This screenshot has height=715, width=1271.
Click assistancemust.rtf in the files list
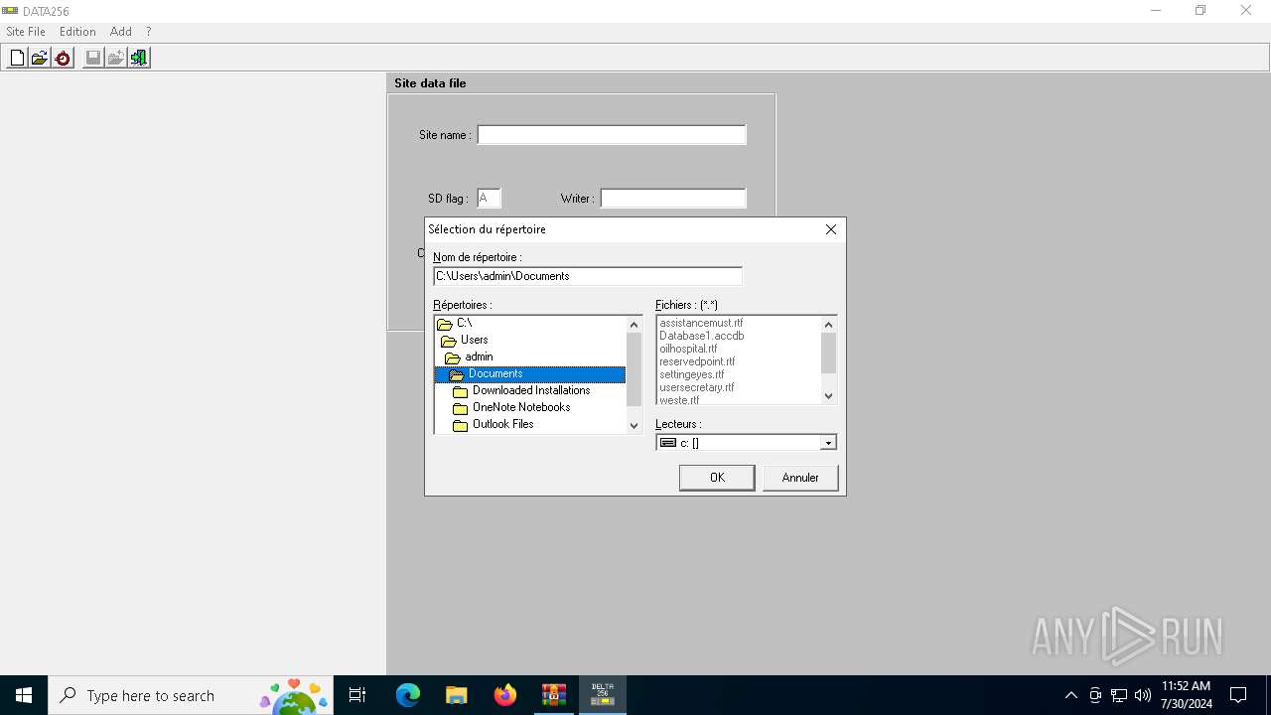coord(701,323)
